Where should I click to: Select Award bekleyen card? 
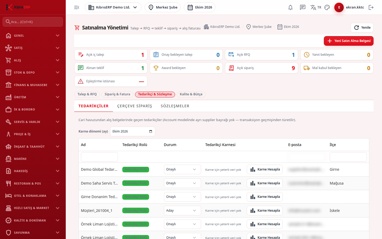(x=186, y=68)
